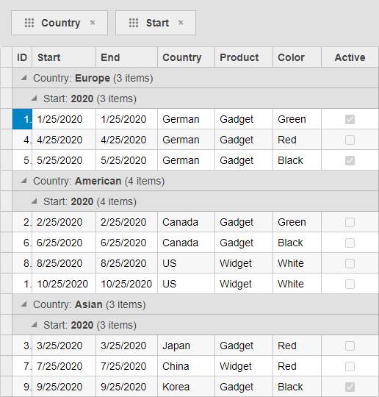Click the row selector beside the 2/25/2020 row
Screen dimensions: 379x397
pyautogui.click(x=6, y=222)
